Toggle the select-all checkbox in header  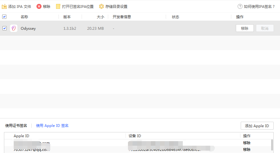(4, 17)
